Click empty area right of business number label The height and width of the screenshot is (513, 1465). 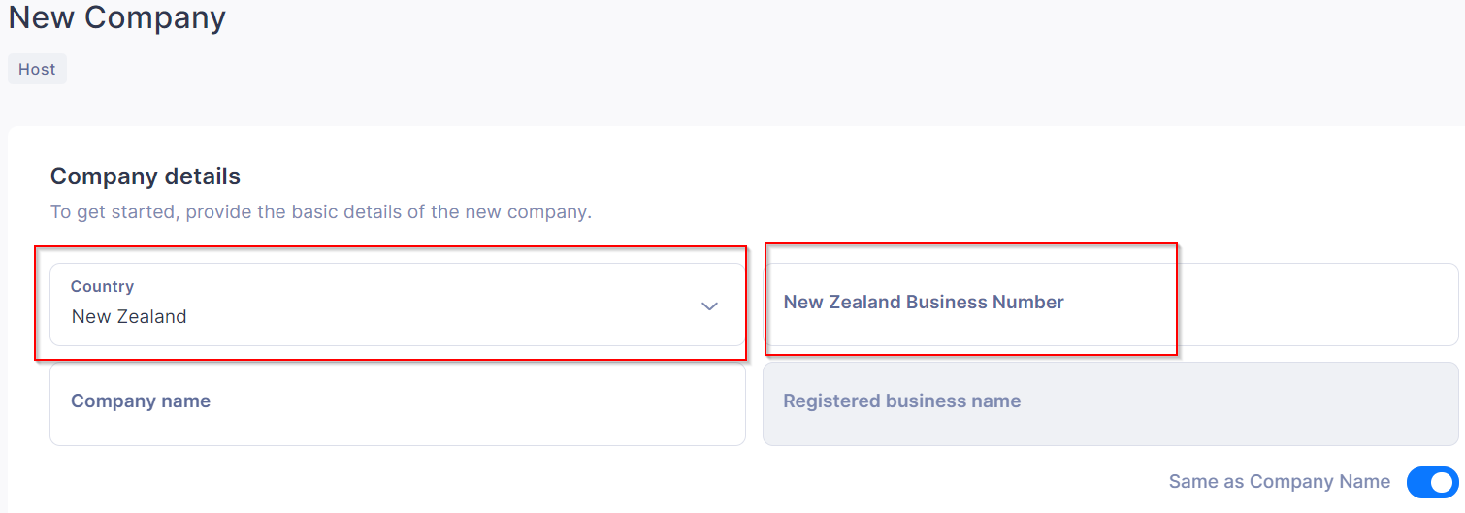pyautogui.click(x=1261, y=305)
